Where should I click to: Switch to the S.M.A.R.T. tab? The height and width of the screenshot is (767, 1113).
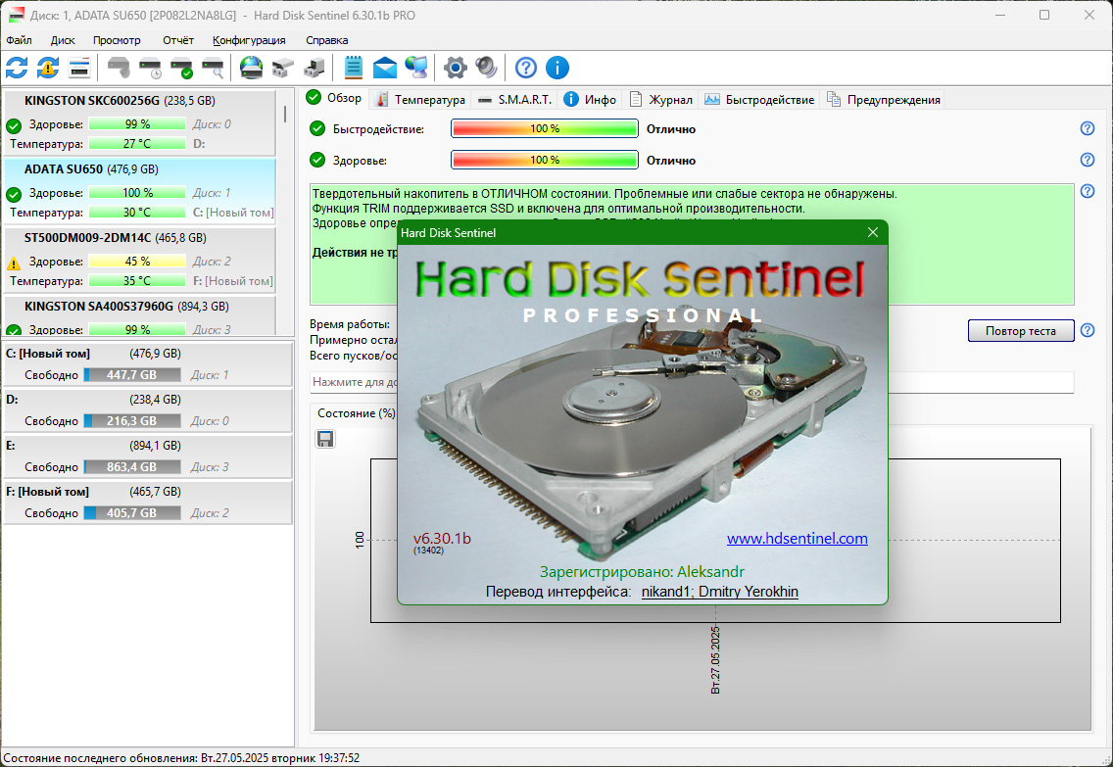tap(514, 100)
